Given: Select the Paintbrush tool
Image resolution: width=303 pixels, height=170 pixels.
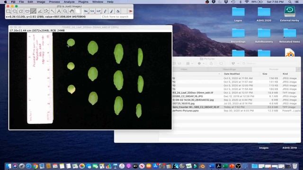Looking at the screenshot, I should coord(112,11).
